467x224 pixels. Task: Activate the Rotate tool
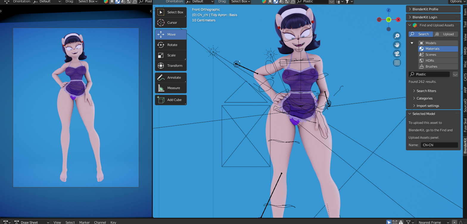pyautogui.click(x=171, y=45)
